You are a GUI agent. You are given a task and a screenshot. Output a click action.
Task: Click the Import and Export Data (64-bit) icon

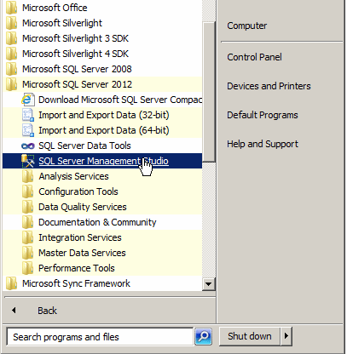click(x=28, y=130)
